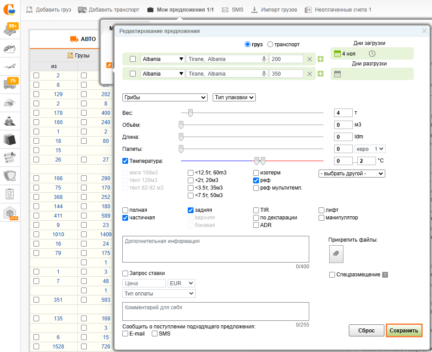The width and height of the screenshot is (432, 352).
Task: Click the microphone icon in first Tirane row
Action: 264,59
